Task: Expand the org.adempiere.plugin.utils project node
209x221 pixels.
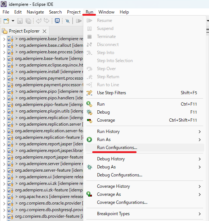Action: (x=4, y=111)
